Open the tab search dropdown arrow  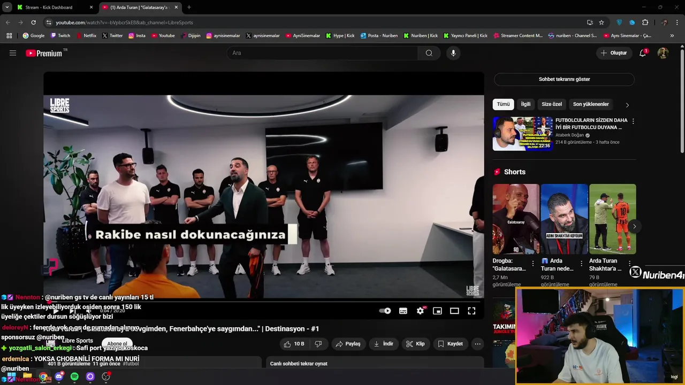click(7, 7)
